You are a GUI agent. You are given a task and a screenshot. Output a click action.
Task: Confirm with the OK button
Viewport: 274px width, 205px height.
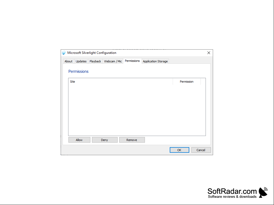pyautogui.click(x=179, y=150)
